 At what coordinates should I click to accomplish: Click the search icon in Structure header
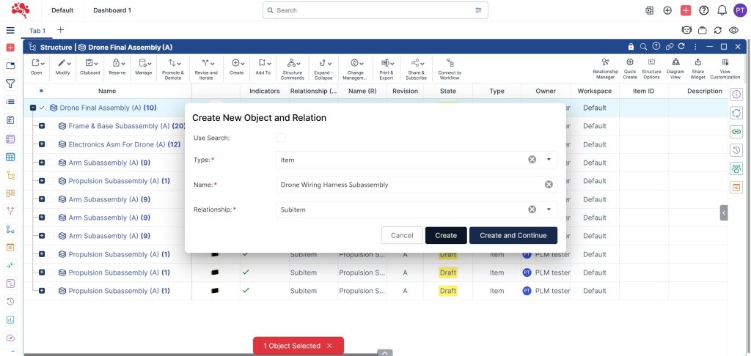(x=643, y=47)
